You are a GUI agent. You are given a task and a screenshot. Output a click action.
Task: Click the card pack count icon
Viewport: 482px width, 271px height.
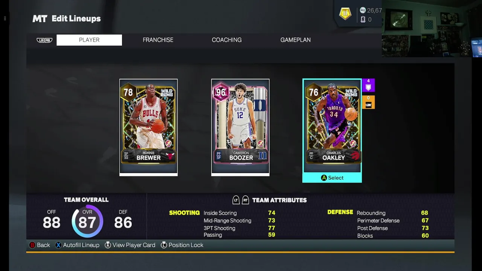point(363,19)
